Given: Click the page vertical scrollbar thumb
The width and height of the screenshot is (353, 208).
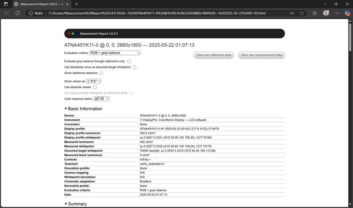Looking at the screenshot, I should tap(350, 37).
